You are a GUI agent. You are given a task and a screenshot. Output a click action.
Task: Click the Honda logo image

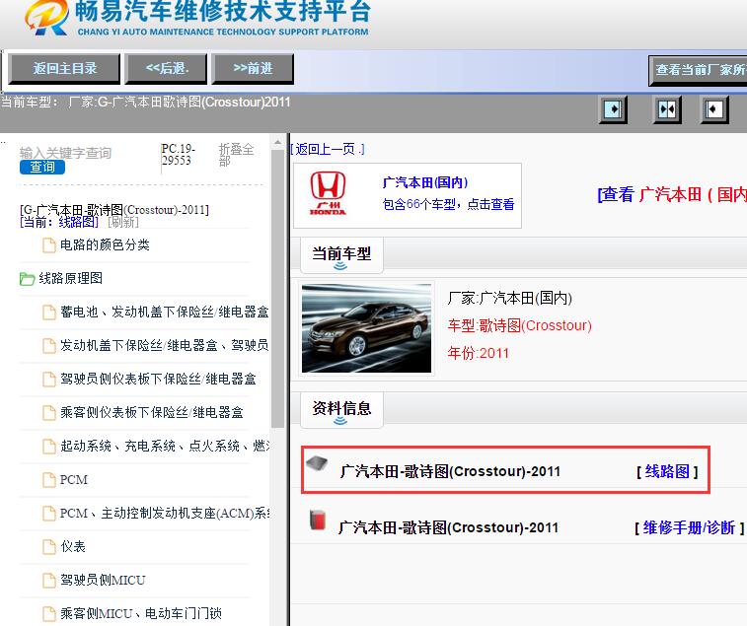(x=328, y=193)
